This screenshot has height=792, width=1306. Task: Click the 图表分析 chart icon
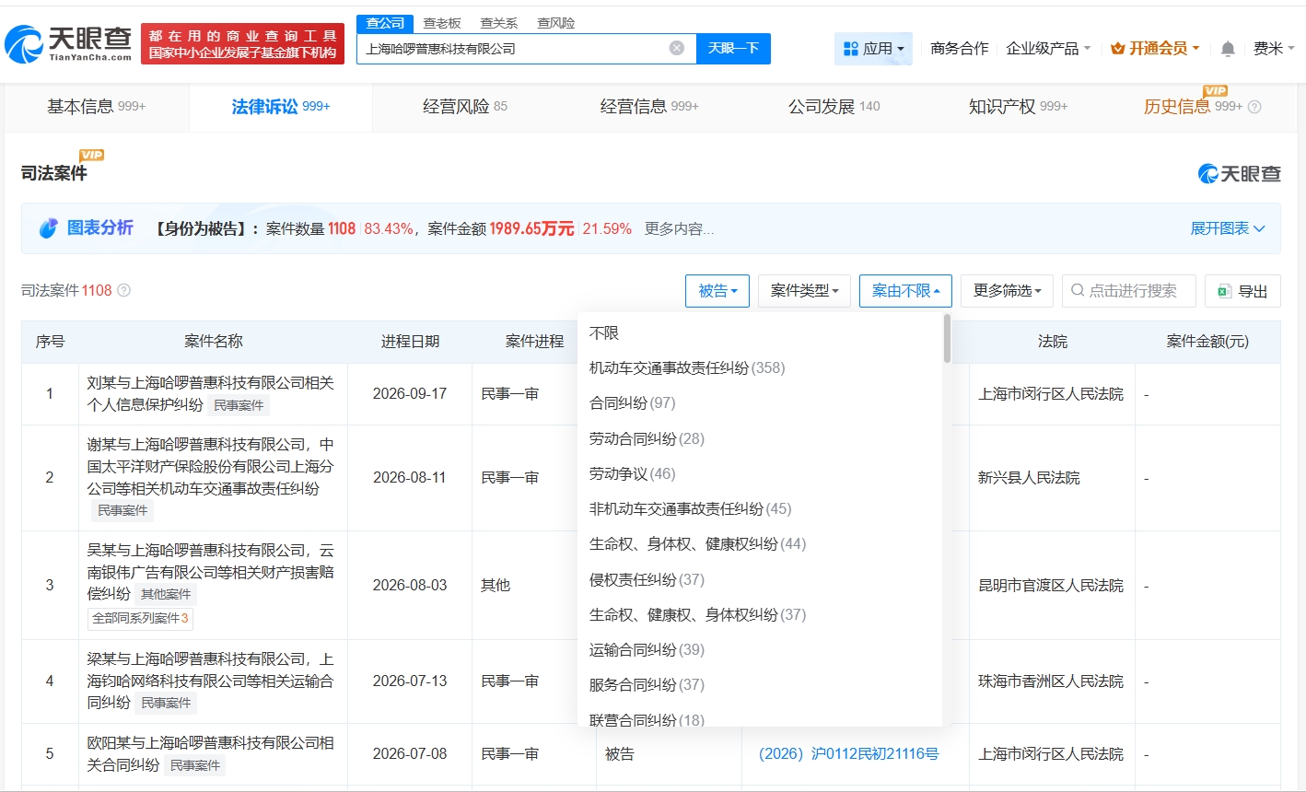tap(48, 228)
